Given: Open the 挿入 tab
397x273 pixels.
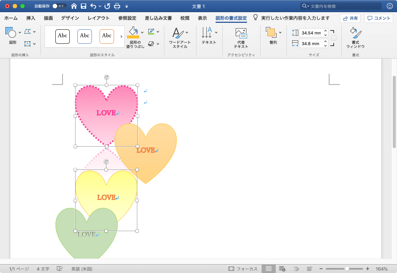Looking at the screenshot, I should pyautogui.click(x=31, y=18).
